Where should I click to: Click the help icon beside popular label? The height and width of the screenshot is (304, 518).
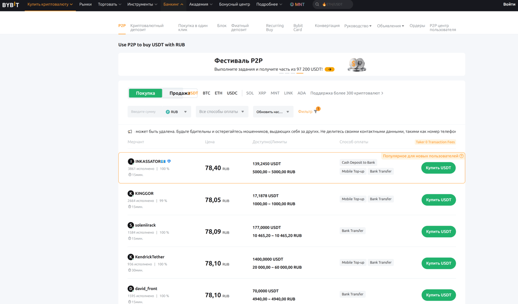461,156
